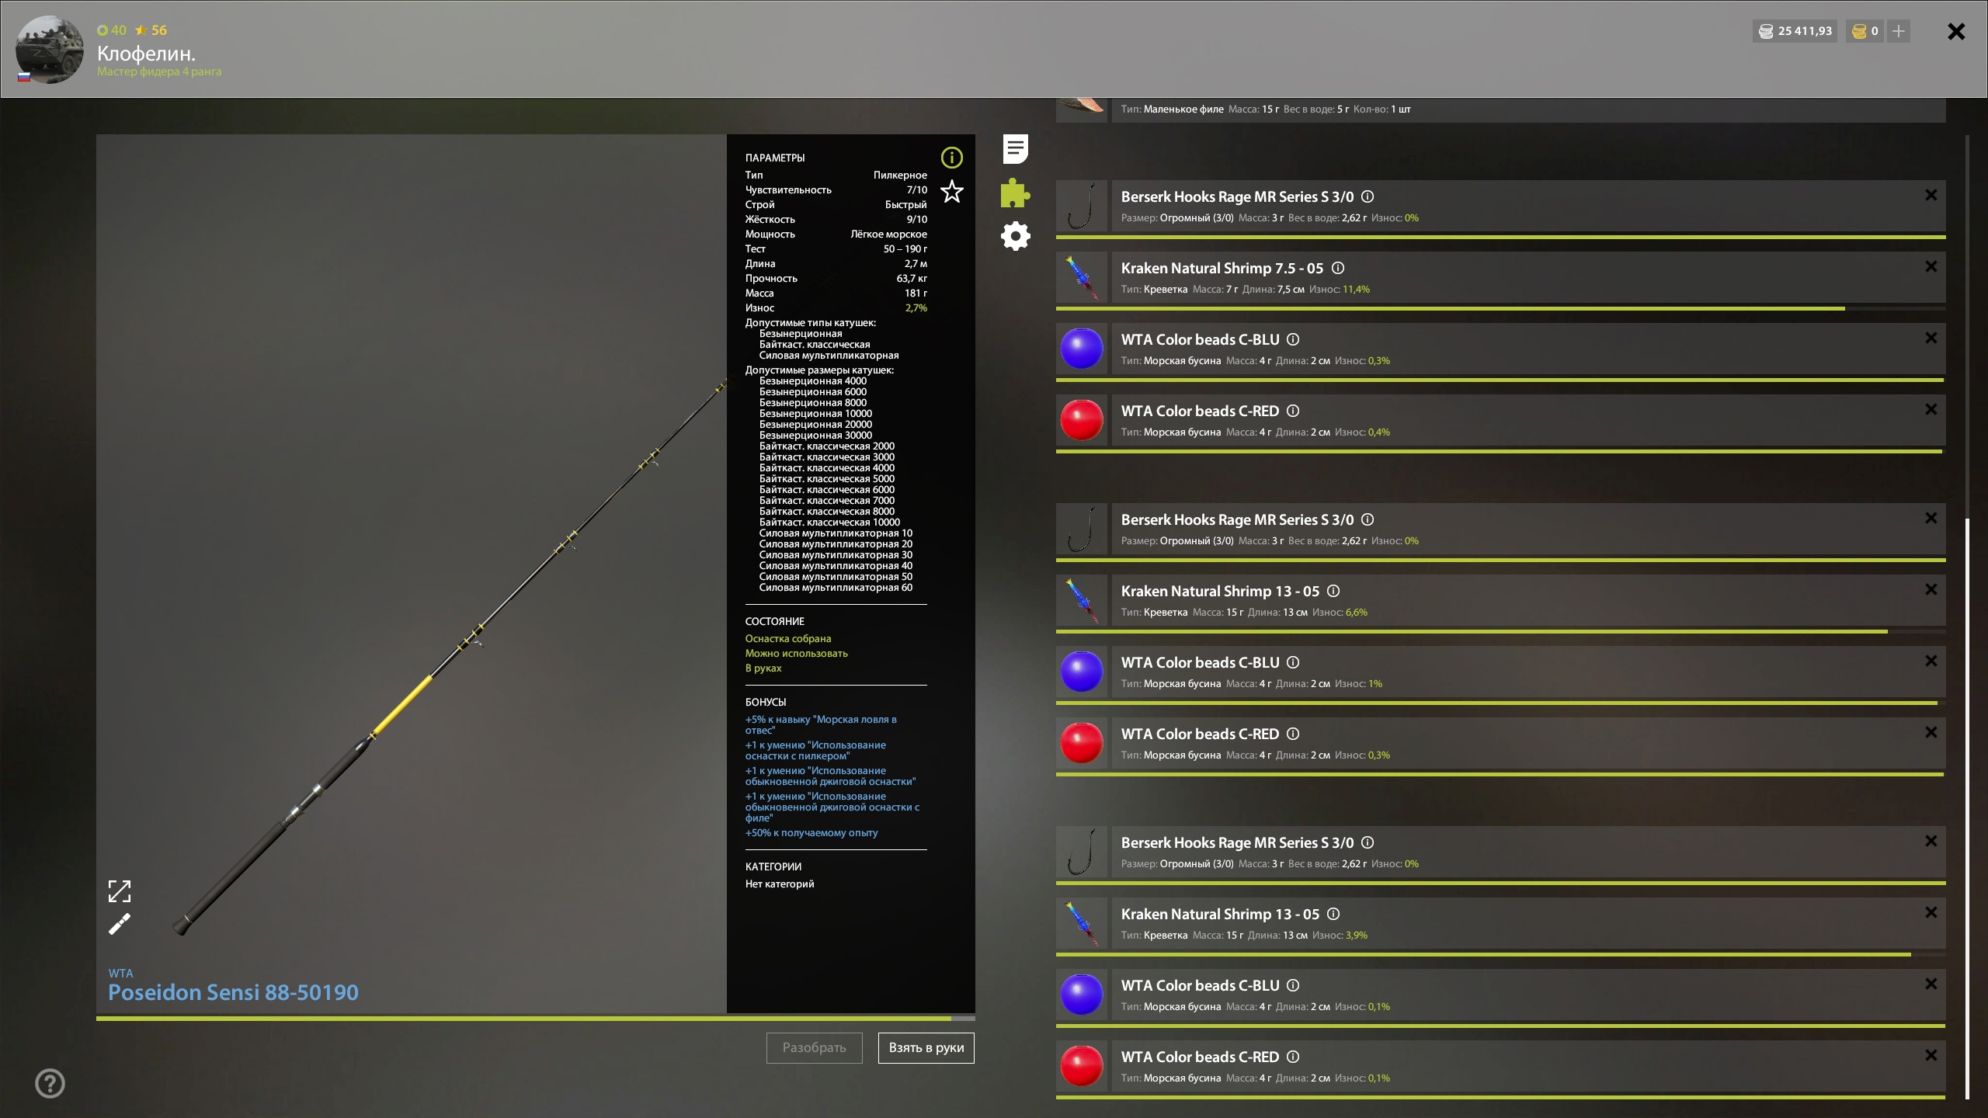
Task: Open the green puzzle piece rig tab
Action: (1015, 193)
